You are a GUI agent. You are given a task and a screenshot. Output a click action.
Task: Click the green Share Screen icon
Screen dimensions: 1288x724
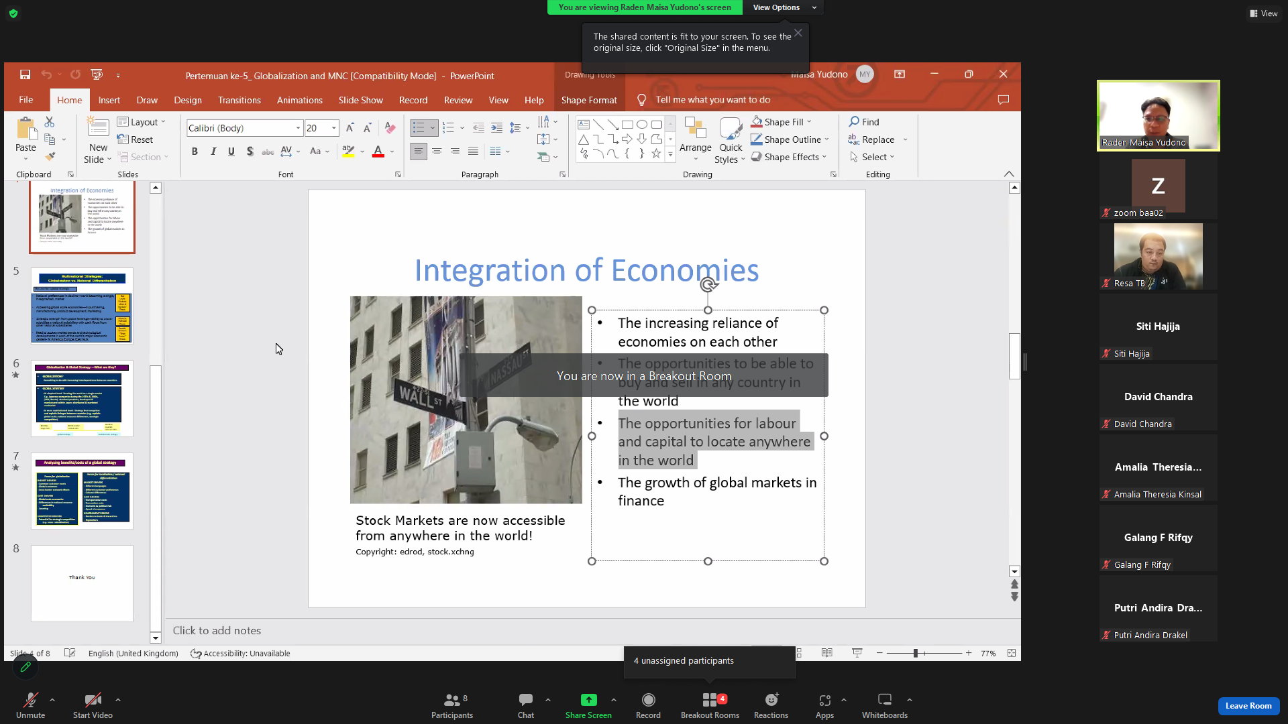point(588,700)
